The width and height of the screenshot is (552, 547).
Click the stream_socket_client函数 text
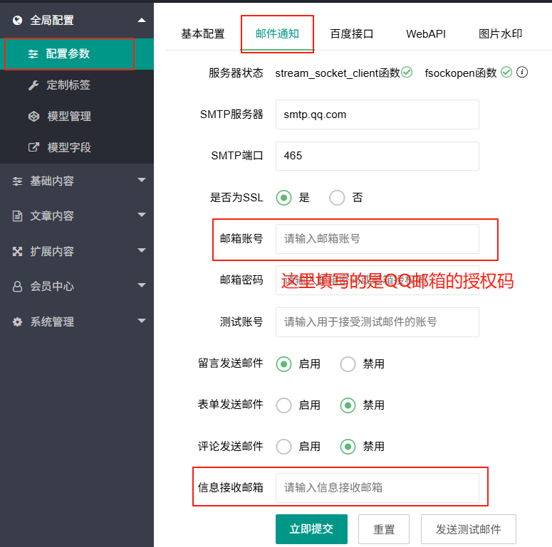click(x=338, y=73)
